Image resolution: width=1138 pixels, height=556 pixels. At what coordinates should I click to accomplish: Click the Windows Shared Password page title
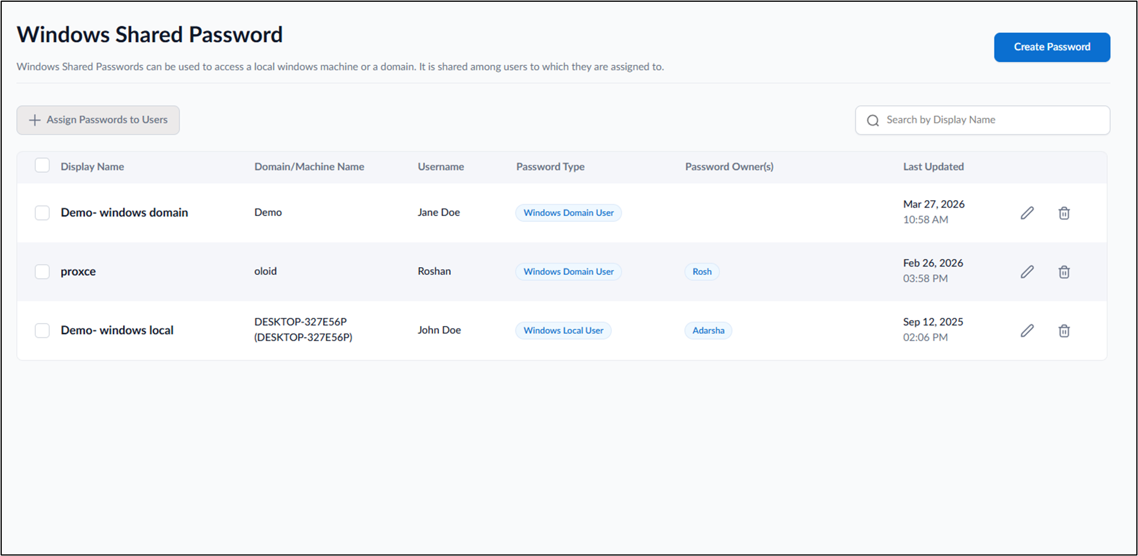(149, 35)
